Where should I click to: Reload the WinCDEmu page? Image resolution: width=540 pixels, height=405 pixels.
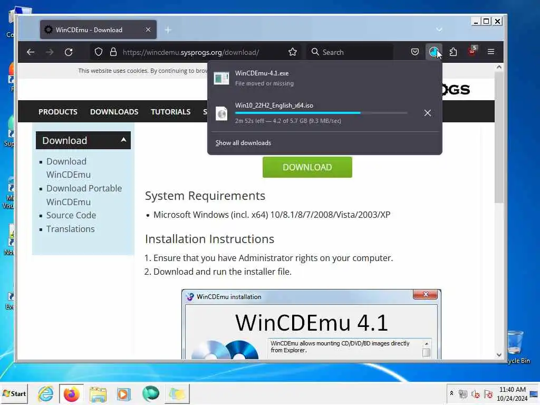69,52
